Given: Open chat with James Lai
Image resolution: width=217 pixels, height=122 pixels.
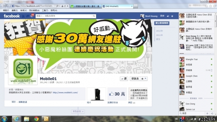Looking at the screenshot, I should point(196,109).
